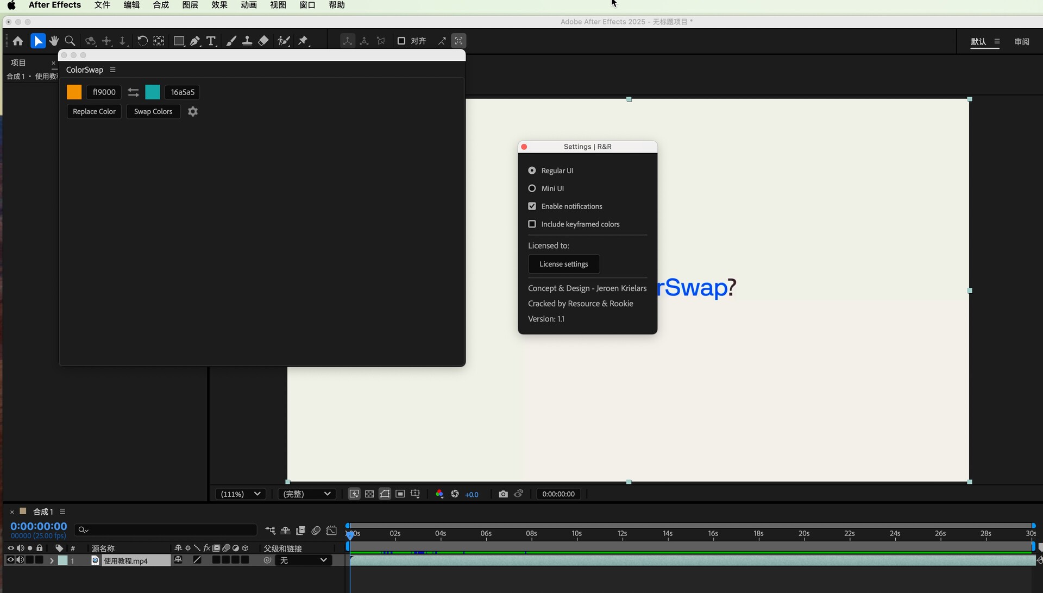Click the region of interest icon

point(400,494)
